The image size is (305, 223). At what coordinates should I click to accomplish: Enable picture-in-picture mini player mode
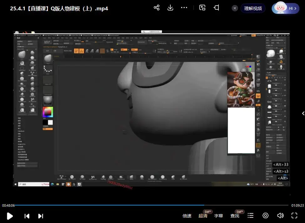202,8
